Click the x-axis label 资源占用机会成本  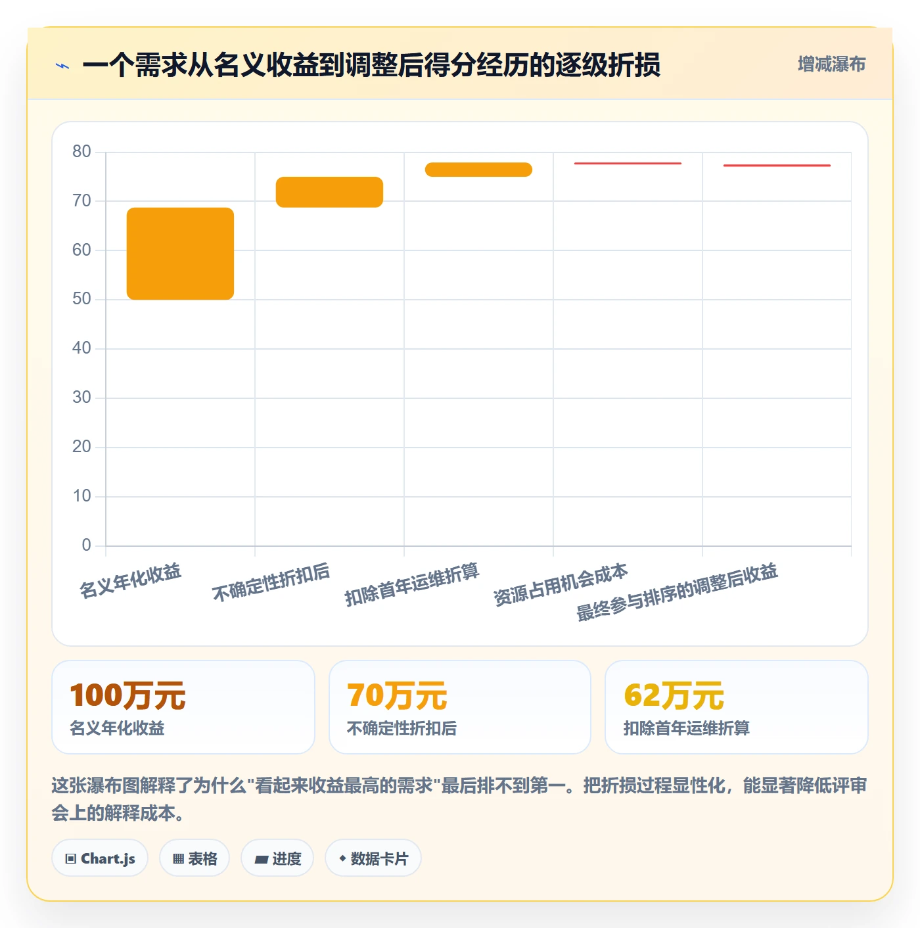click(561, 584)
